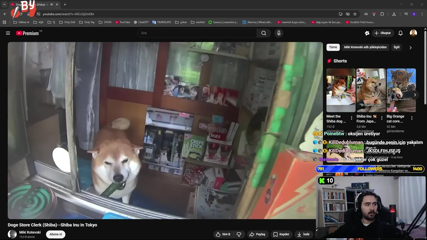Open the 'Aternos | Minecraft' bookmark

tap(257, 22)
